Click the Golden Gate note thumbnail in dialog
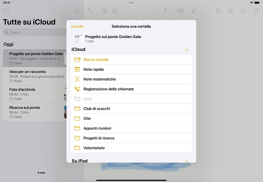The height and width of the screenshot is (182, 263). pyautogui.click(x=78, y=39)
